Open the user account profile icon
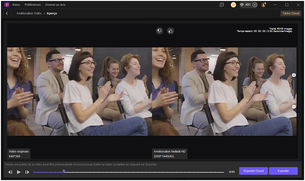The height and width of the screenshot is (181, 305). [x=264, y=5]
